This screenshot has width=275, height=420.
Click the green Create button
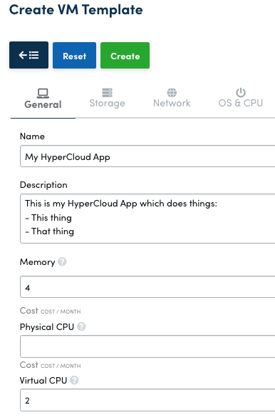[125, 56]
